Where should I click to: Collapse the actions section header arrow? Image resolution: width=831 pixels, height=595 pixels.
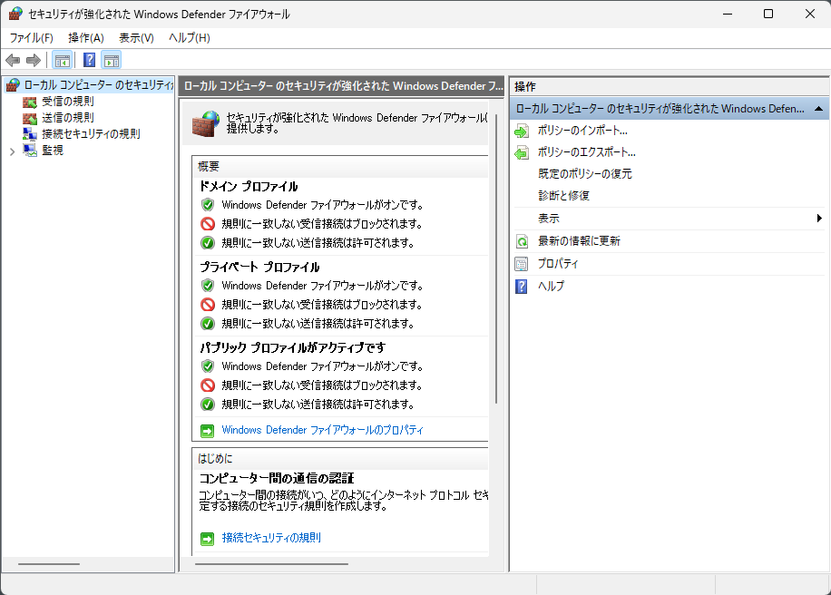pos(818,109)
